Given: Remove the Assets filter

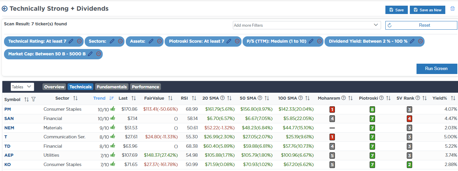Looking at the screenshot, I should click(x=160, y=41).
